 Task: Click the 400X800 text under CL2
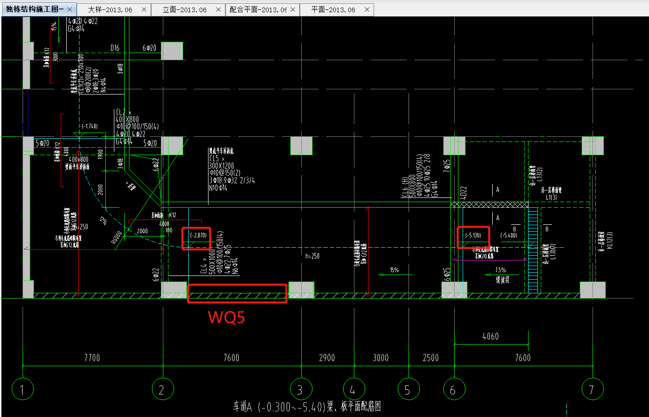click(128, 119)
